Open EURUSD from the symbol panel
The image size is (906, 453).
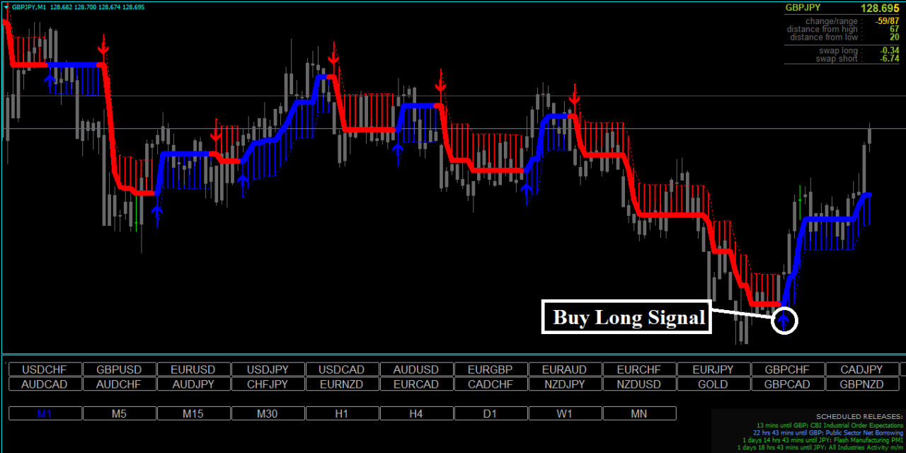[194, 369]
